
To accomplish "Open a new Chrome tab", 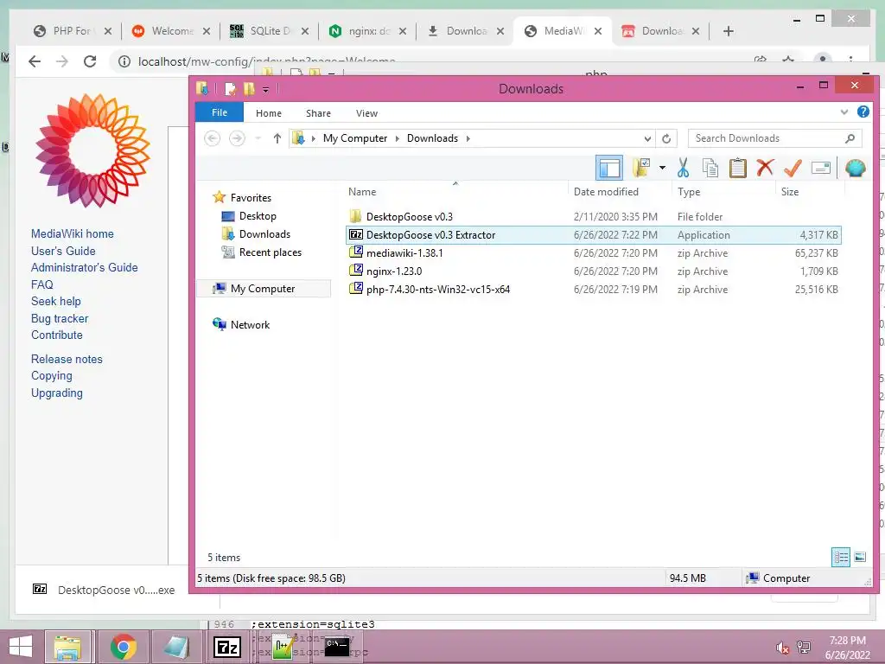I will tap(728, 31).
